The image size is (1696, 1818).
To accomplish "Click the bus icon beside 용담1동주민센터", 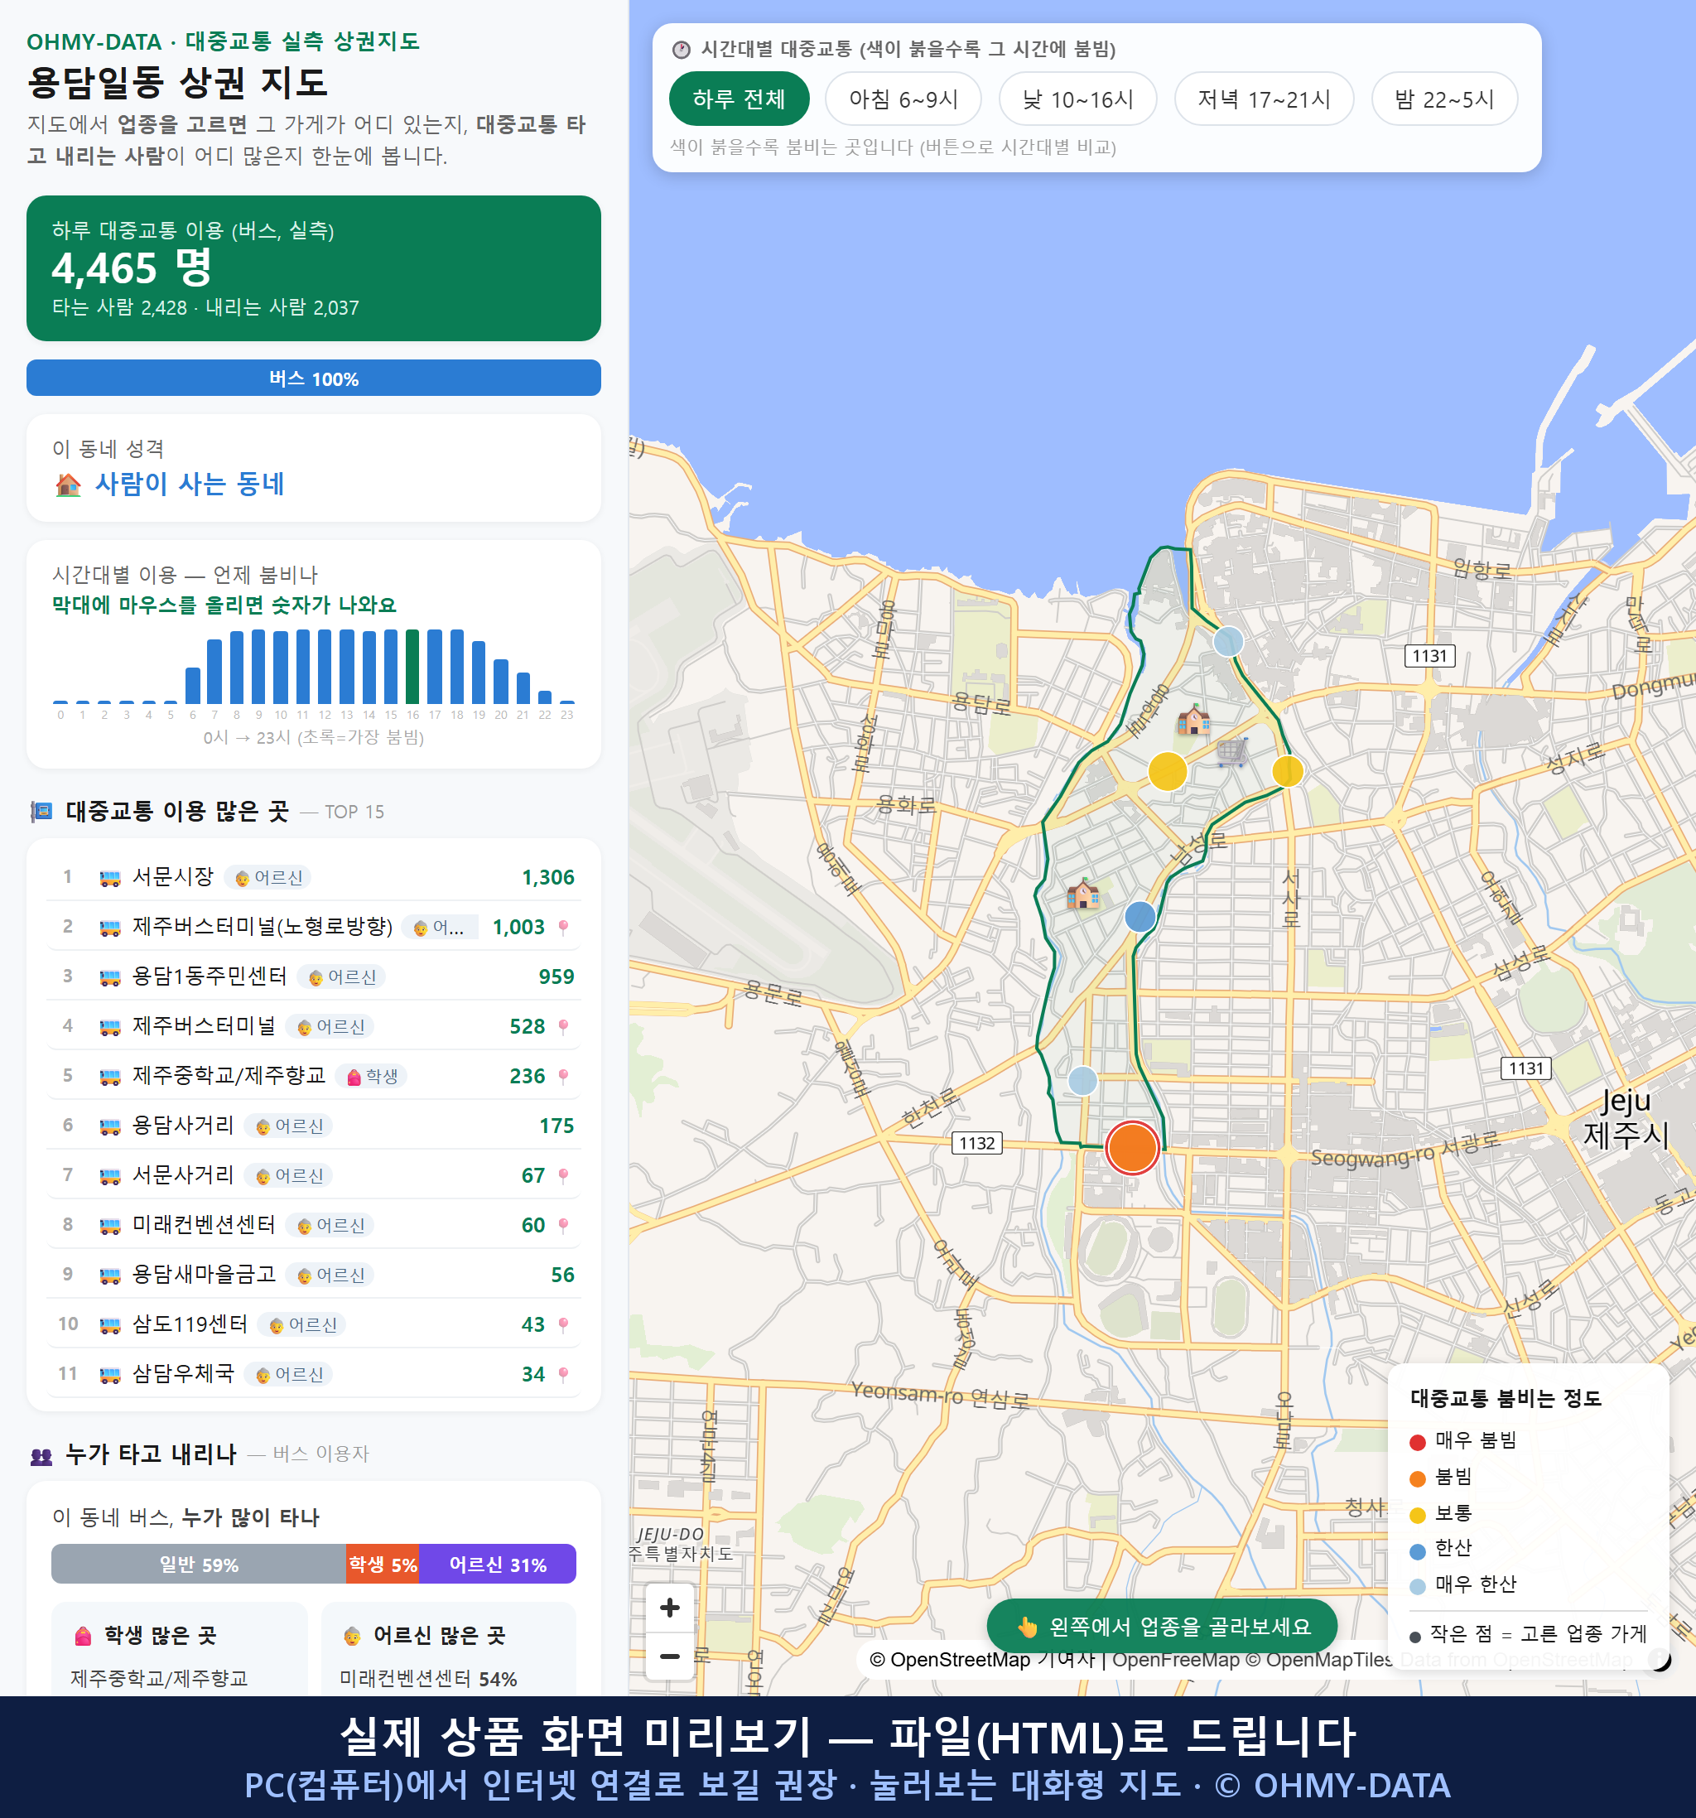I will pos(109,977).
